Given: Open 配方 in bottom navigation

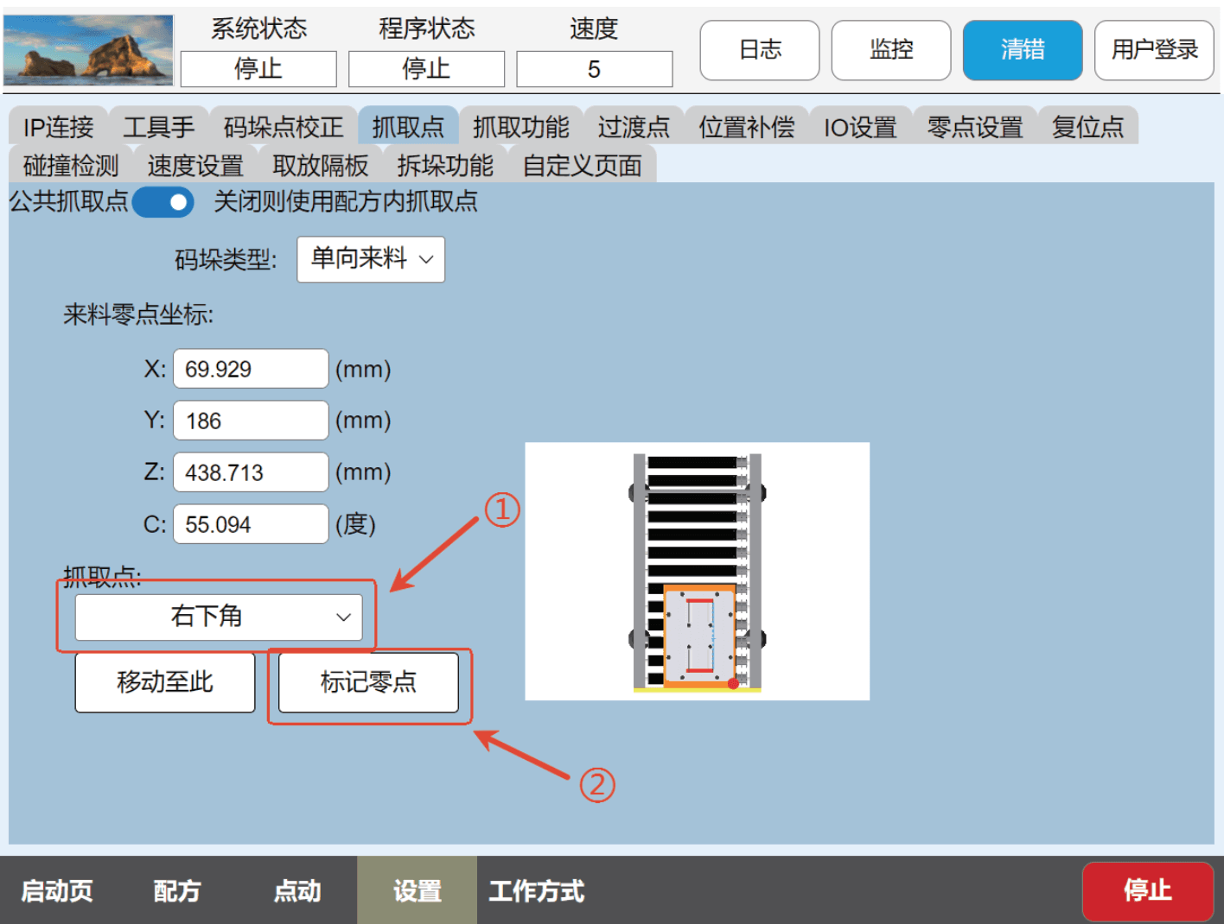Looking at the screenshot, I should coord(177,890).
